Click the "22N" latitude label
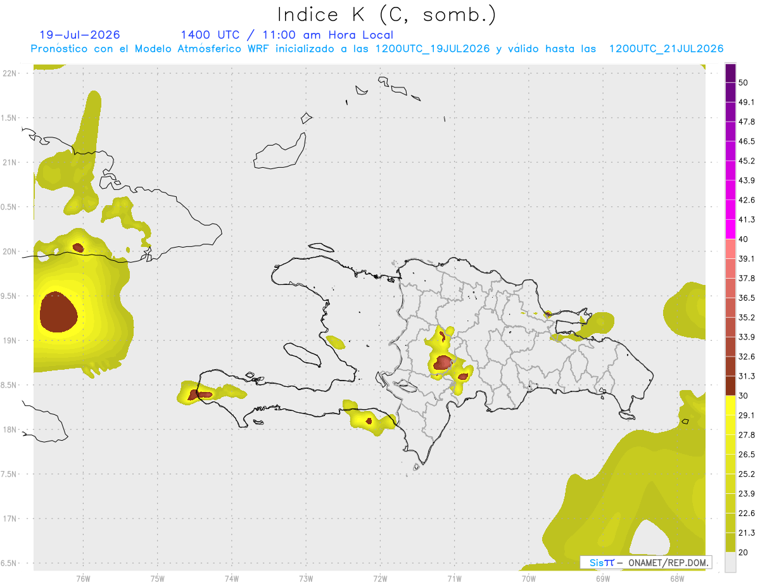The image size is (760, 587). [9, 73]
